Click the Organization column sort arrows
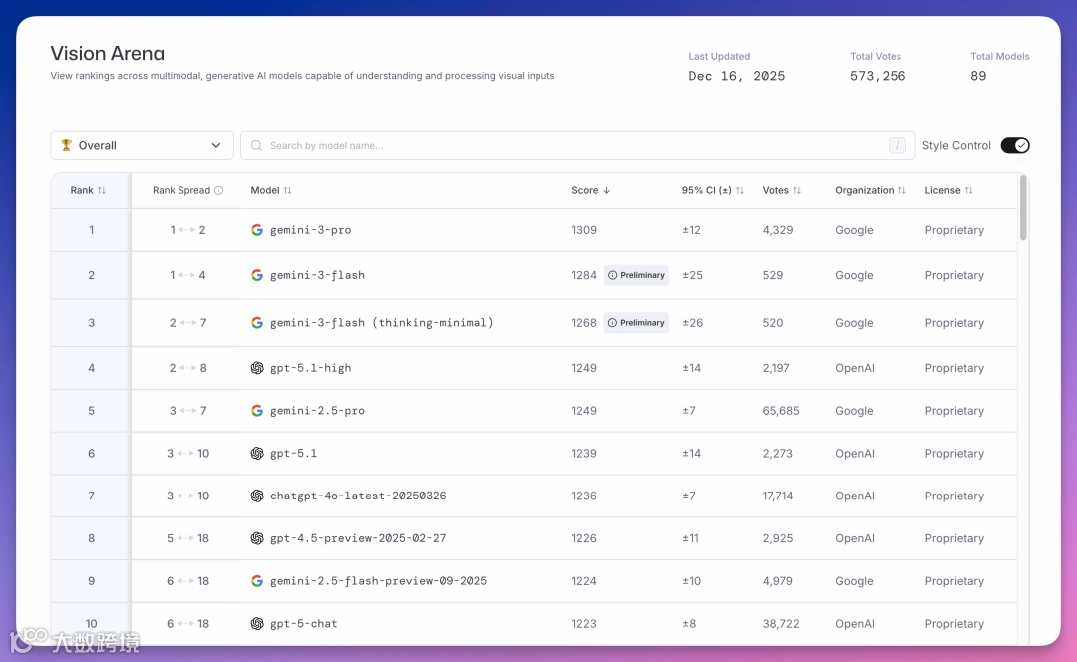The height and width of the screenshot is (662, 1077). pyautogui.click(x=901, y=190)
